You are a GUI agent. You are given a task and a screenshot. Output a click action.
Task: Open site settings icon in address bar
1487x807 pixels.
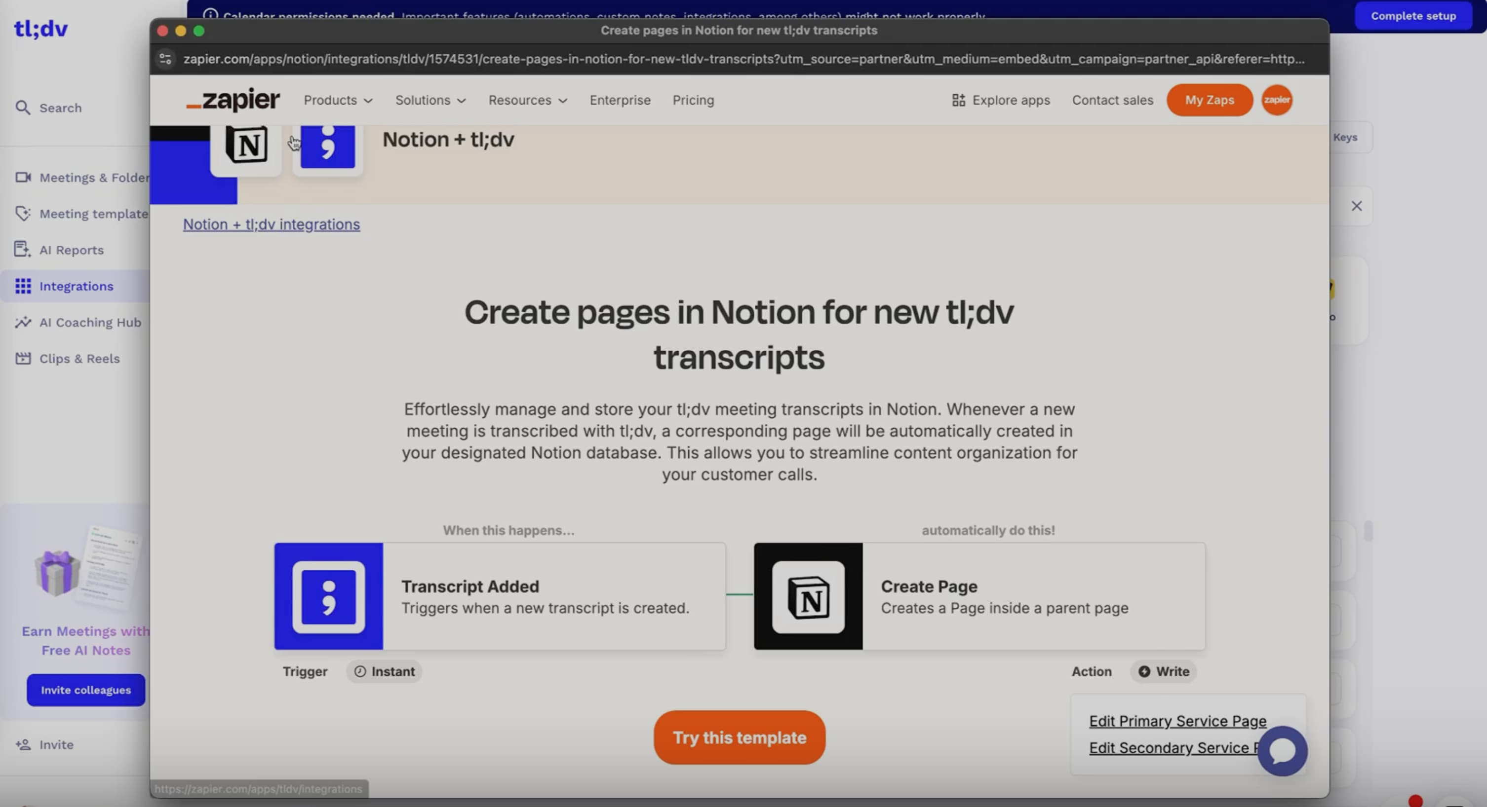point(166,59)
